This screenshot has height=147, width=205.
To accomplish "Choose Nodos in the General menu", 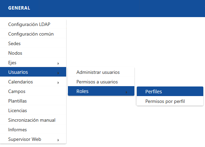I will [x=15, y=53].
